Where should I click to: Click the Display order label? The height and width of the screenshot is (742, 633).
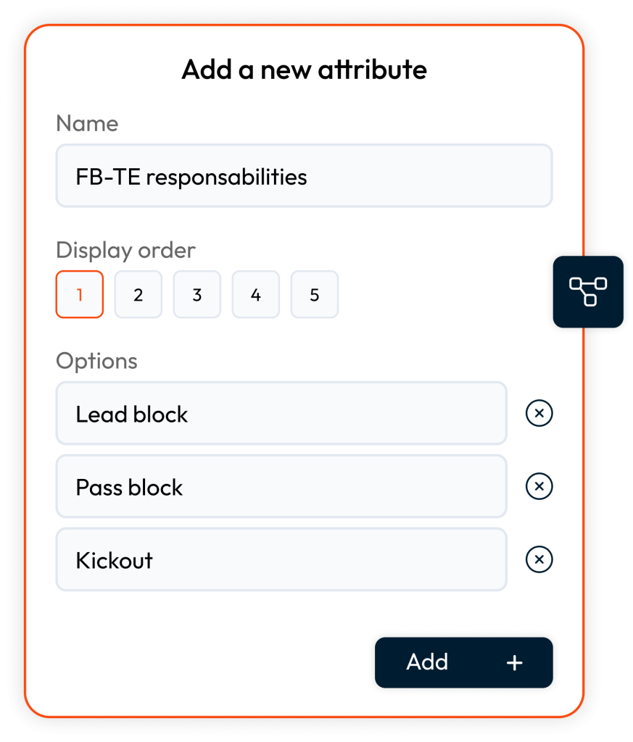point(125,251)
